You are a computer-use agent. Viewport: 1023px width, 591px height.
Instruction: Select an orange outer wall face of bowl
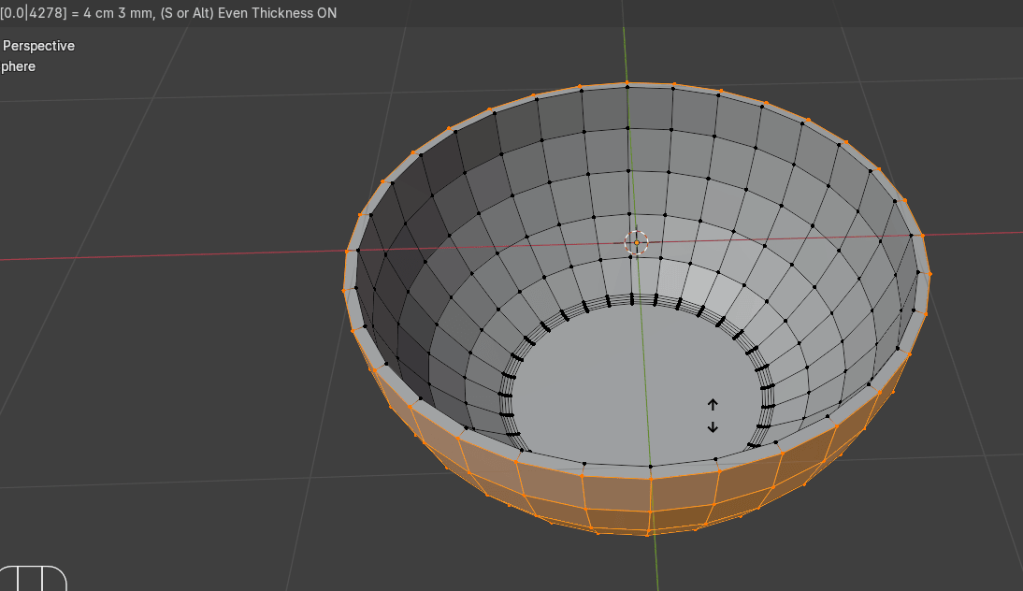(x=617, y=493)
